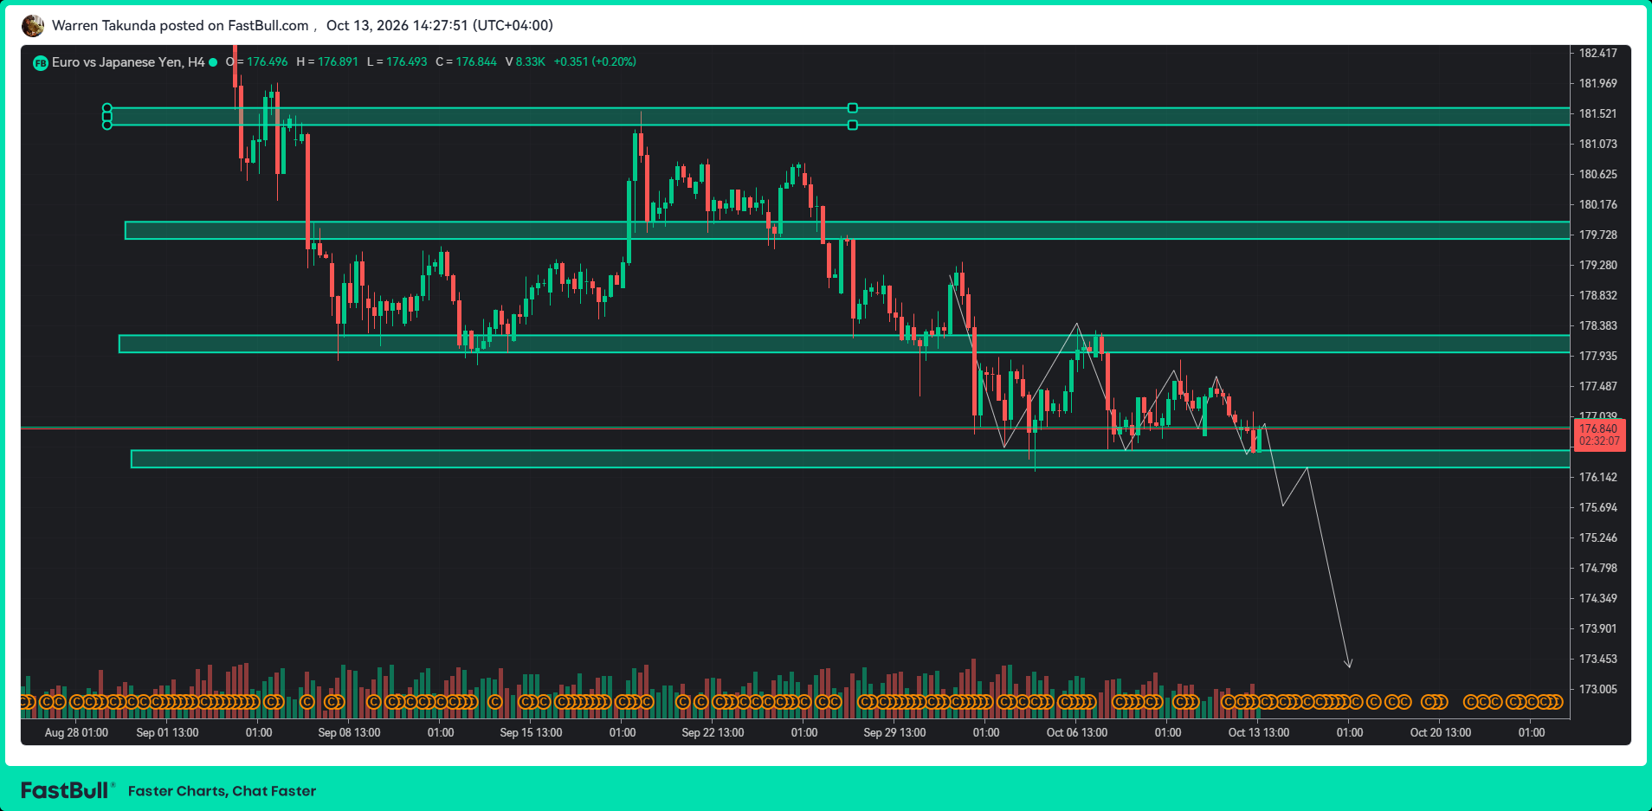Select the timestamp 'Oct 13, 2026 14:27:51'
The height and width of the screenshot is (811, 1652).
coord(397,26)
